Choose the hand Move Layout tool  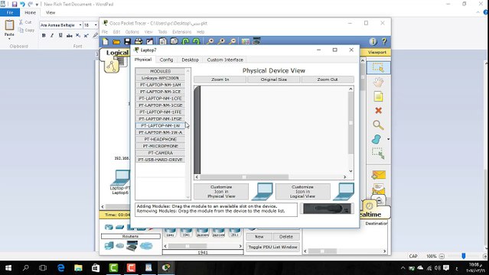click(378, 82)
